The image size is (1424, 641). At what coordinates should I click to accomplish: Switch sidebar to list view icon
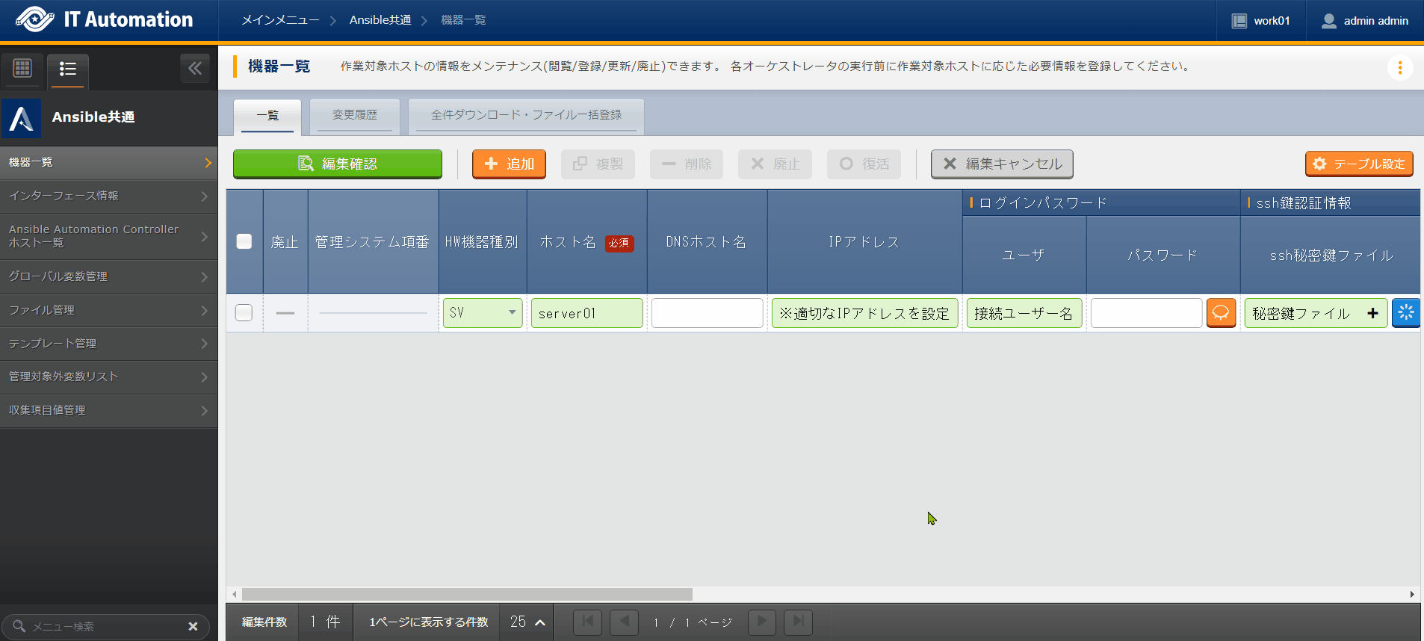click(68, 69)
